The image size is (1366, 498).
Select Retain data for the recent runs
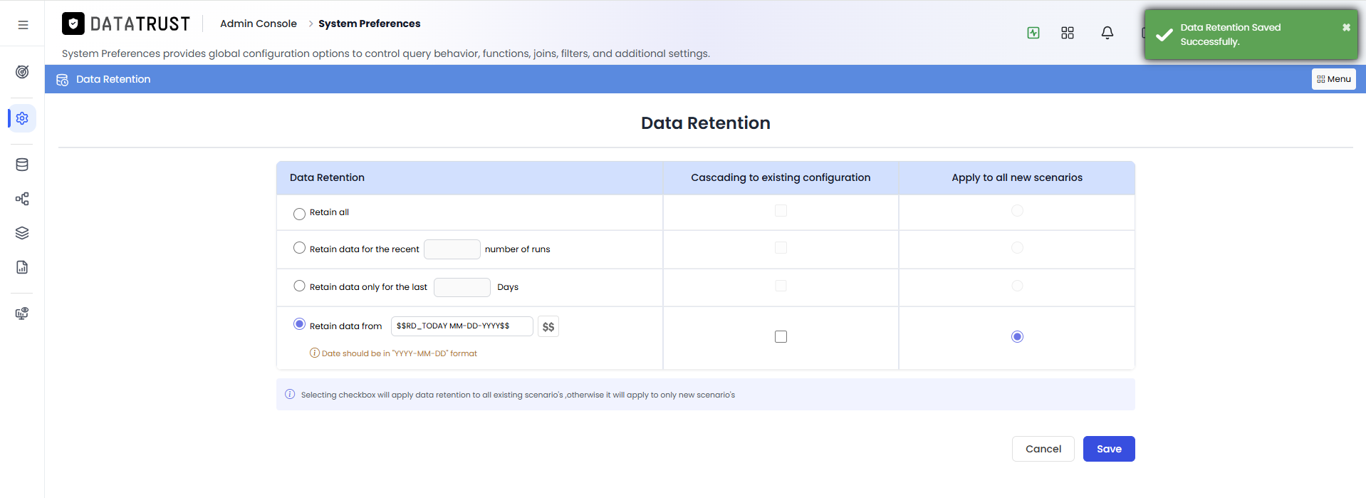click(x=299, y=248)
